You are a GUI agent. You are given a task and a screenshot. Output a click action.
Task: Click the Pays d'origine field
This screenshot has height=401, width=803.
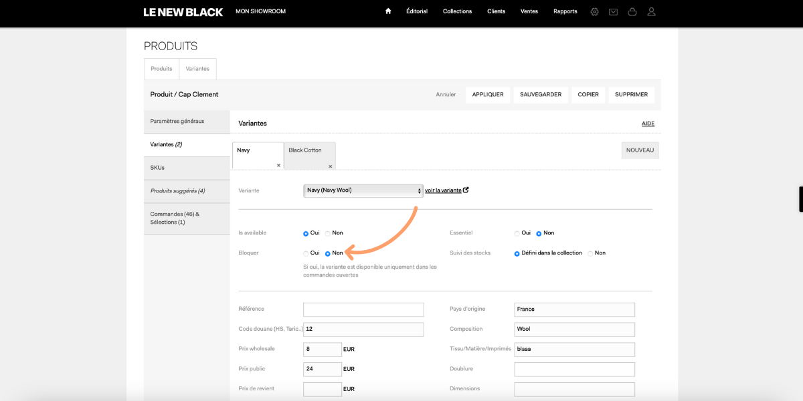(575, 309)
